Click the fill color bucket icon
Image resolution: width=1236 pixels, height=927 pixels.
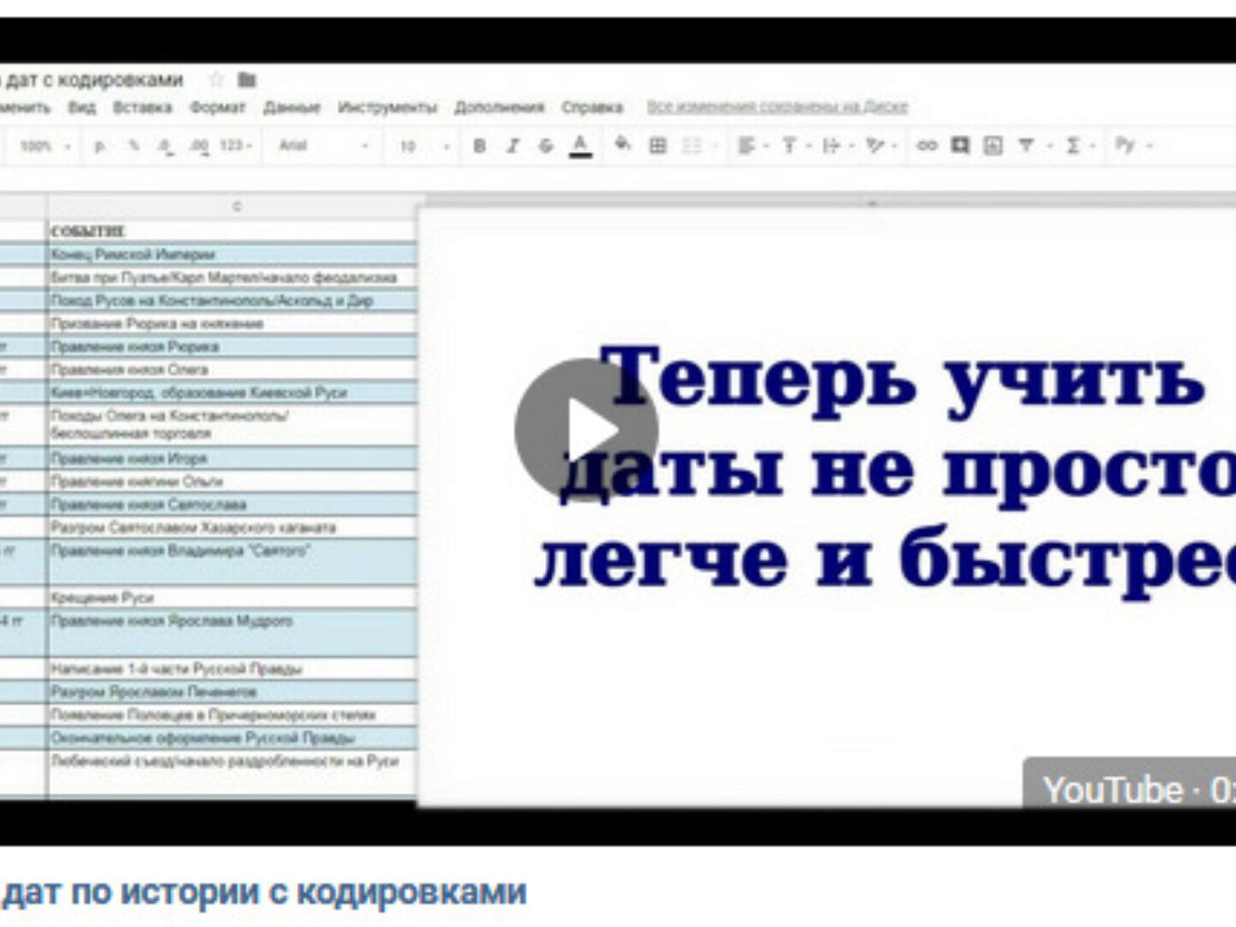pyautogui.click(x=623, y=145)
